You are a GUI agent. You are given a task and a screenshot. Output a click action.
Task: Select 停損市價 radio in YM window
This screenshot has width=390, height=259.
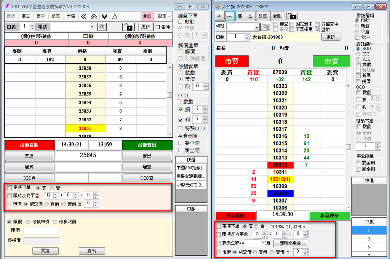[x=28, y=222]
